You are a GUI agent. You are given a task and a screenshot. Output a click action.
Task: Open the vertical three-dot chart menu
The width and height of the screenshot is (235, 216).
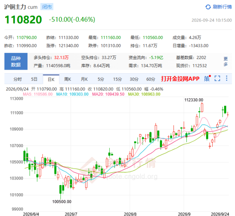coord(227,78)
